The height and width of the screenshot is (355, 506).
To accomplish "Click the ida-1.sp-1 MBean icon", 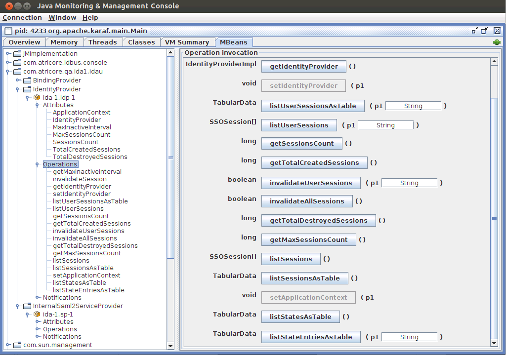I will click(x=37, y=315).
